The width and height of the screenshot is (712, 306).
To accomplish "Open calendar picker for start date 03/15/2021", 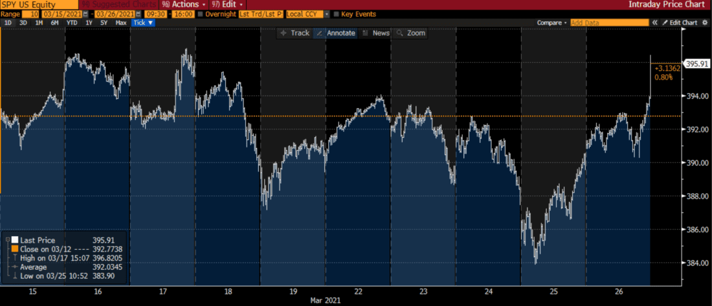I will (85, 14).
